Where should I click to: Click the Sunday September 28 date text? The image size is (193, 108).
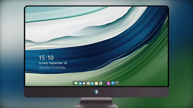coord(53,63)
